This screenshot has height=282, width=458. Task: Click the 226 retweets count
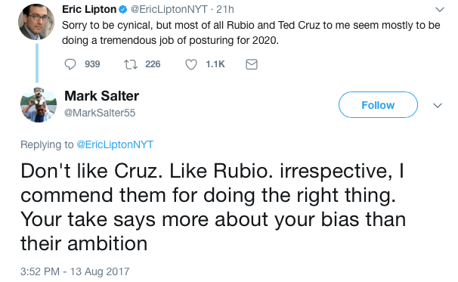(153, 64)
